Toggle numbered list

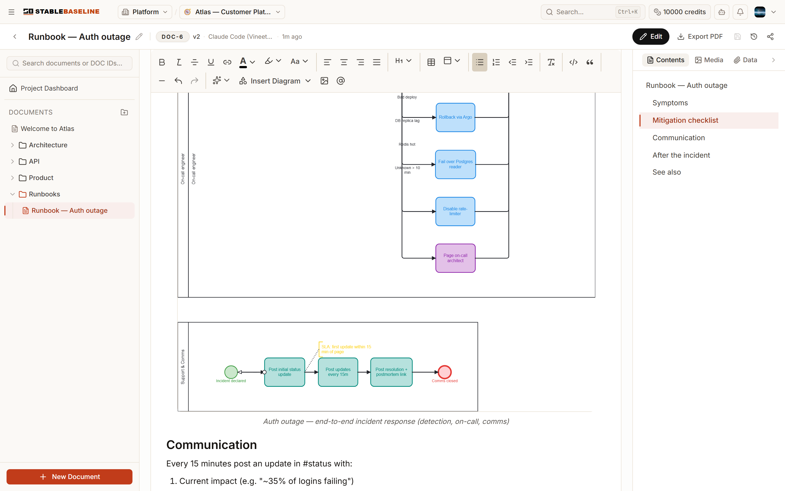coord(496,62)
